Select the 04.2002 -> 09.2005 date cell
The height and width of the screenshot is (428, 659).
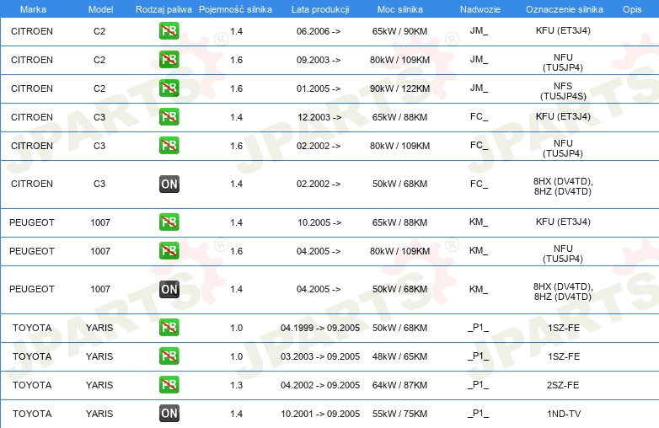pos(320,385)
